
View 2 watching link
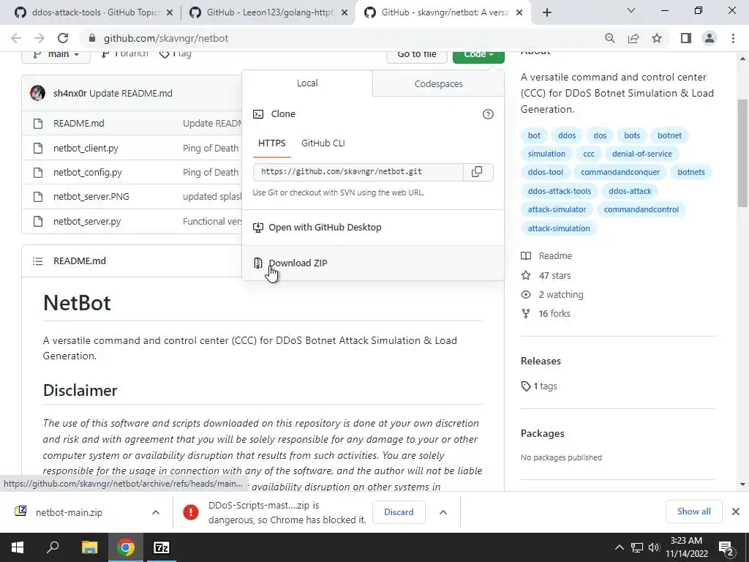553,295
